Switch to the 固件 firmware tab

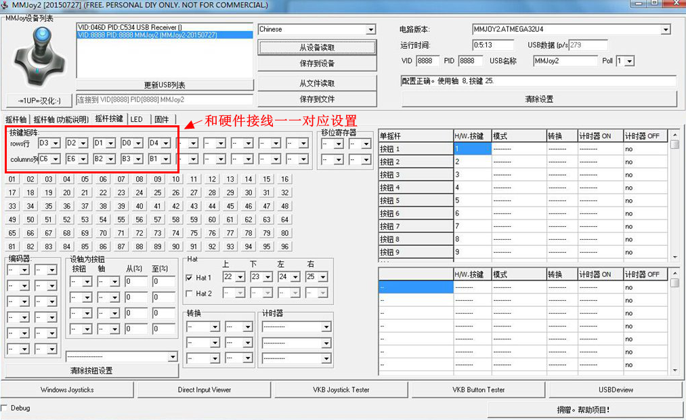coord(161,119)
